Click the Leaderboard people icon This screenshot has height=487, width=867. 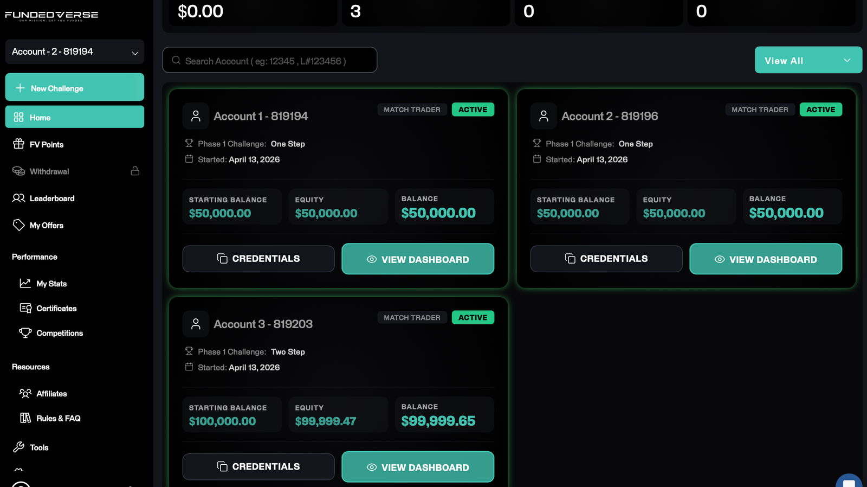[19, 198]
